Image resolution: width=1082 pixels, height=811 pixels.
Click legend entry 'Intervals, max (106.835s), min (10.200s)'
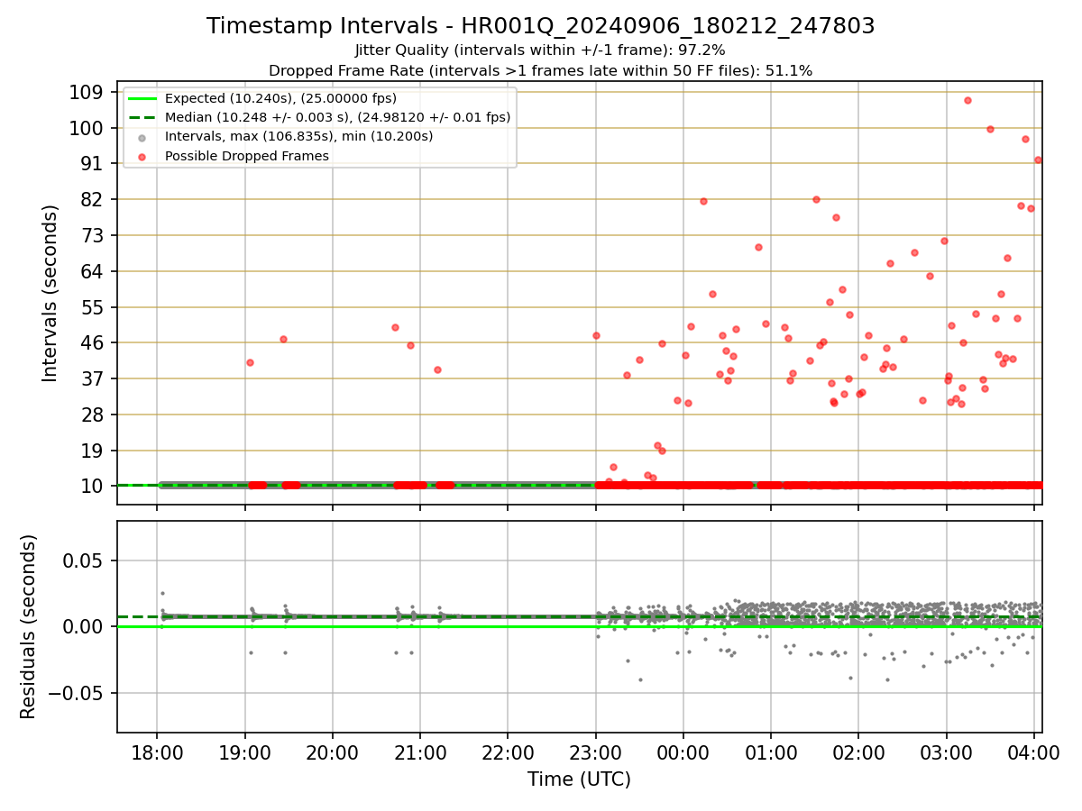(299, 137)
